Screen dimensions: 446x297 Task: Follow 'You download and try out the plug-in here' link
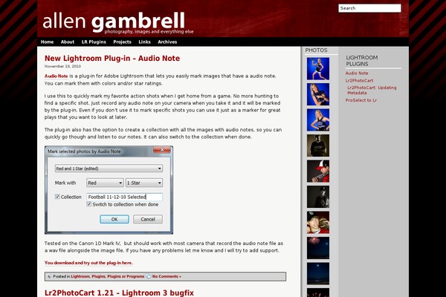point(88,263)
